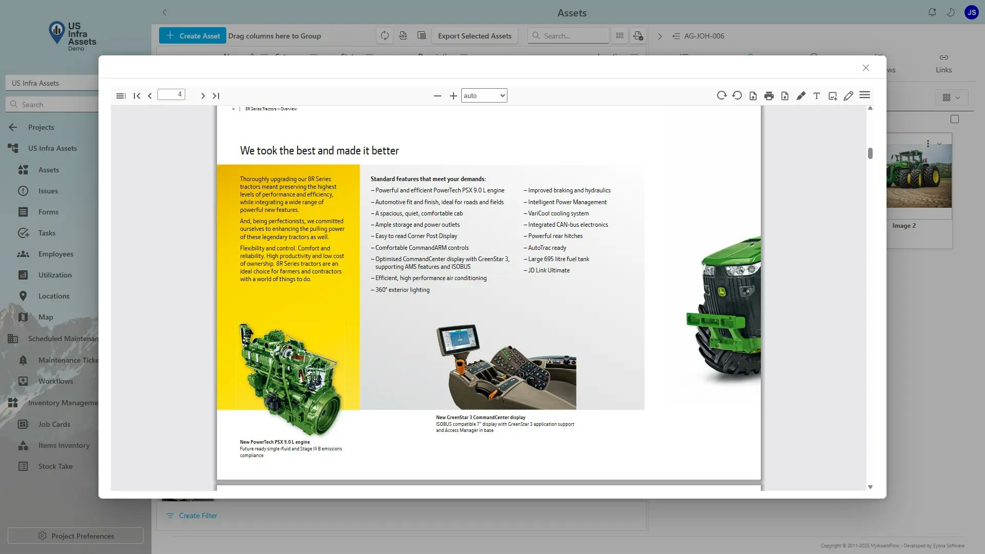Open the PDF zoom level dropdown

(x=484, y=95)
